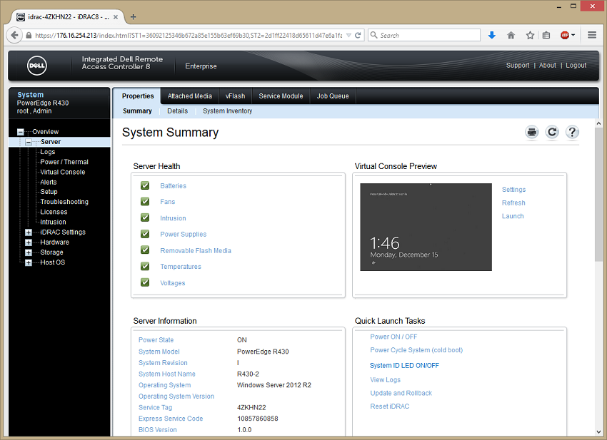Open the Temperatures health link
The height and width of the screenshot is (440, 607).
181,267
